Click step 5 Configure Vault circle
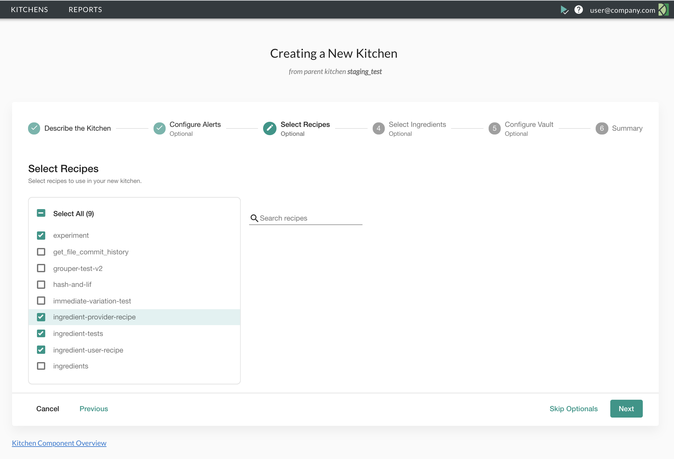 point(494,128)
